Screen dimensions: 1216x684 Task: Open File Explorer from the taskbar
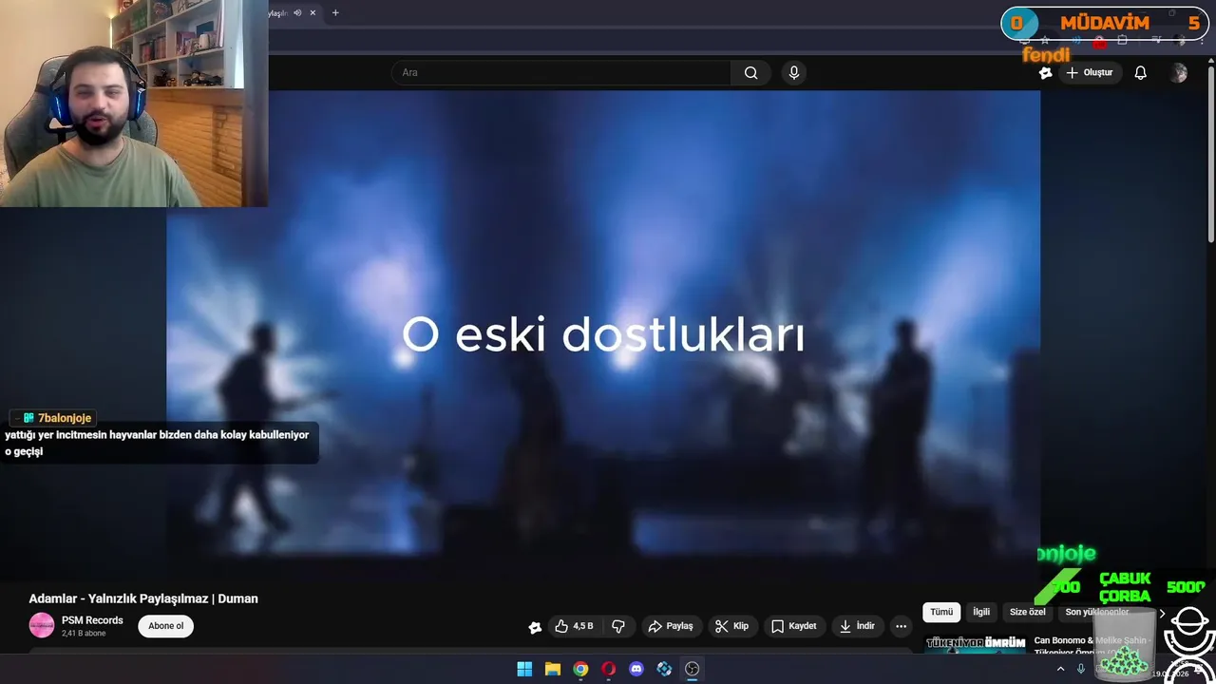[x=552, y=669]
